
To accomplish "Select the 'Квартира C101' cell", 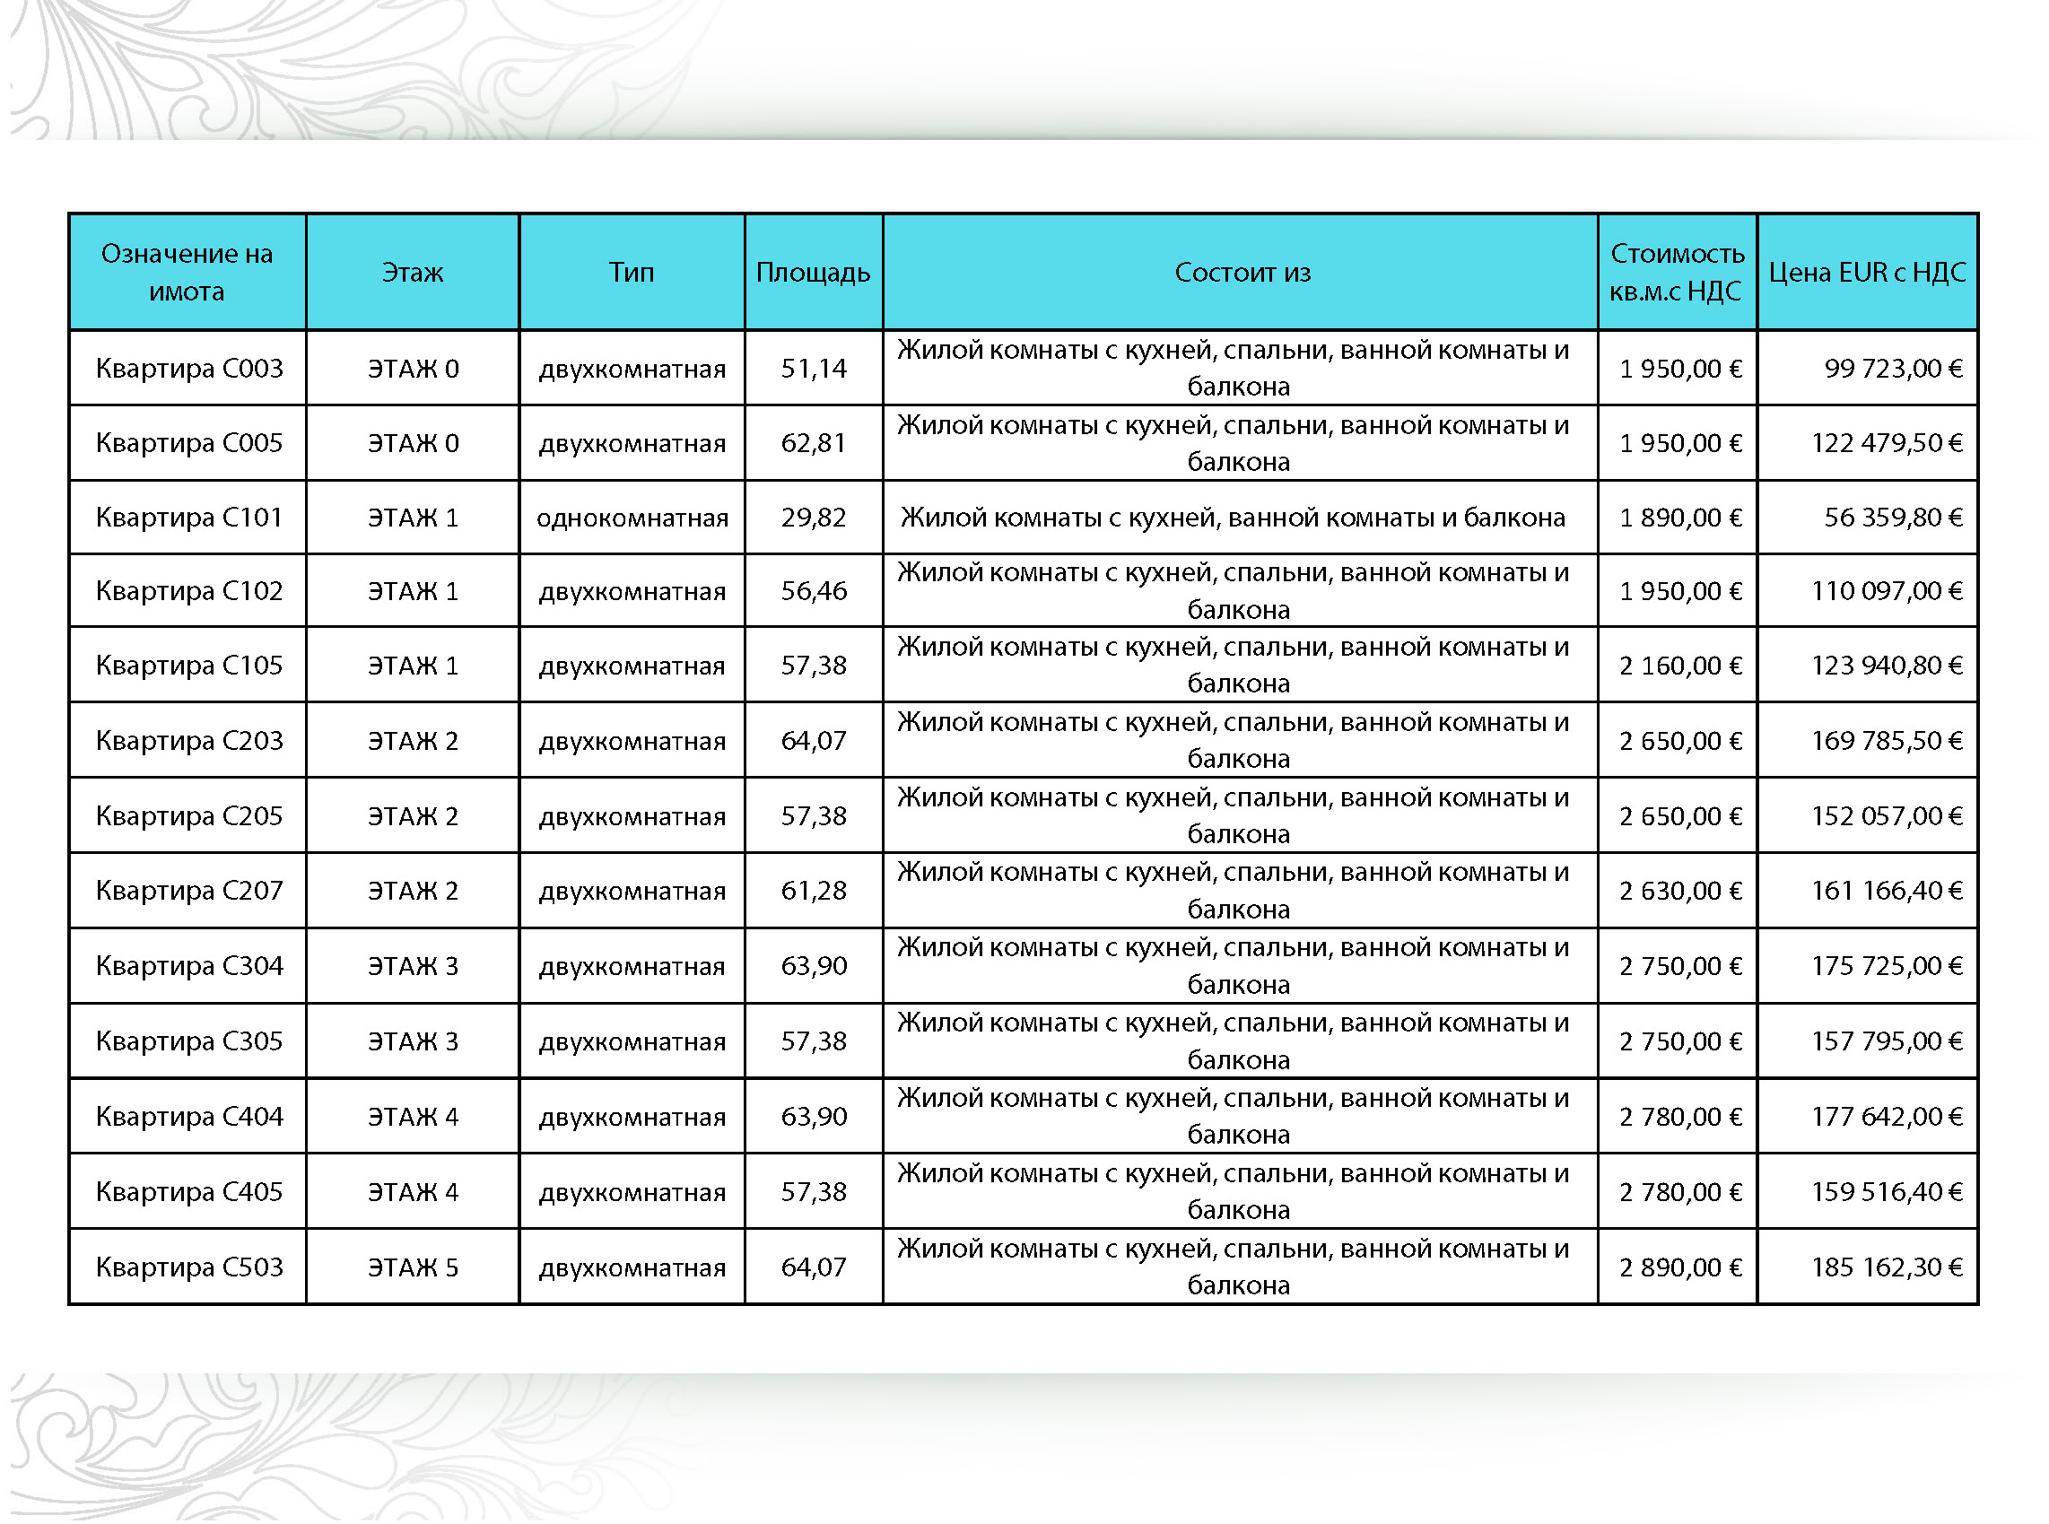I will point(189,518).
